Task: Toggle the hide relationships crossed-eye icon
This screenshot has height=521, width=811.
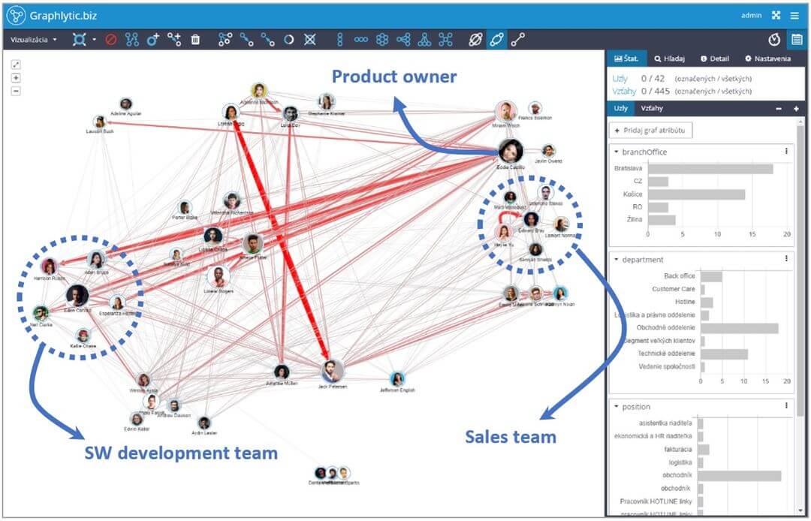Action: click(475, 38)
